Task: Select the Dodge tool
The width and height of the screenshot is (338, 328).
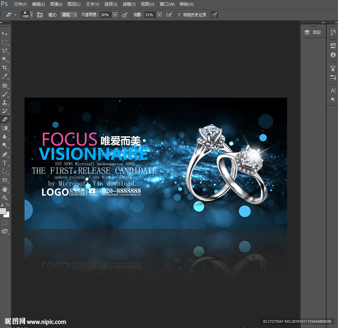Action: click(5, 145)
